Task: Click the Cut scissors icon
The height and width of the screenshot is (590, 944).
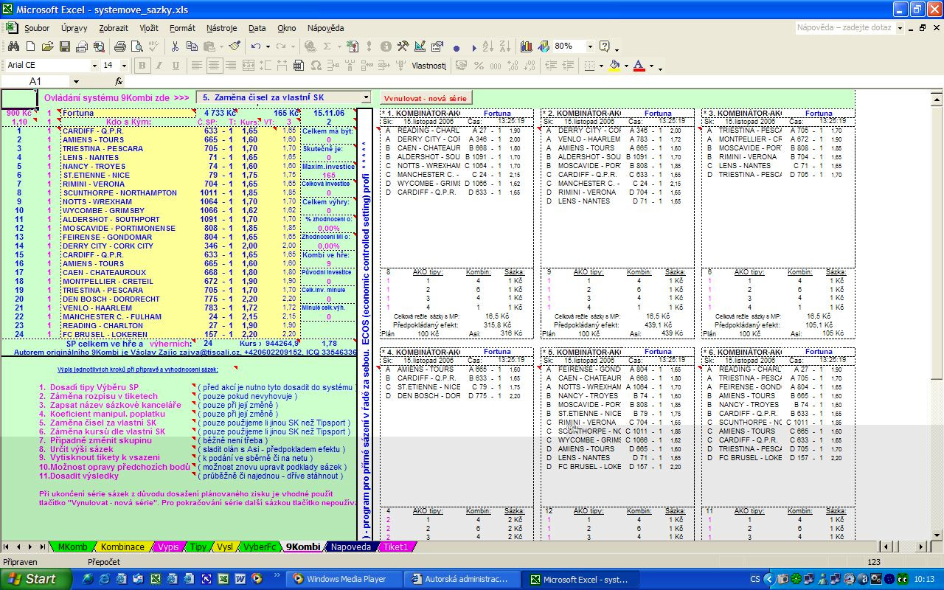Action: coord(175,46)
